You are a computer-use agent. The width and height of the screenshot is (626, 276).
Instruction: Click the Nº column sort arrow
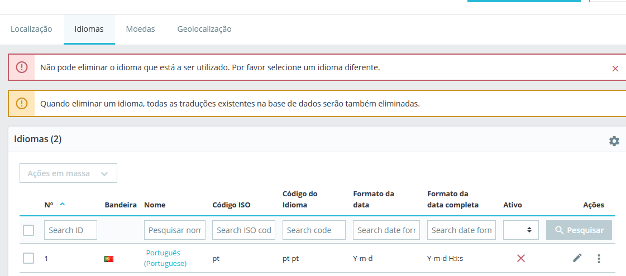(x=62, y=204)
